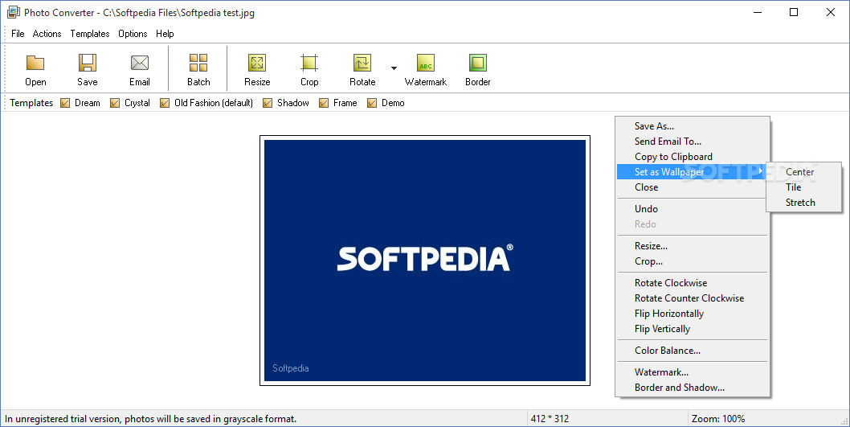The width and height of the screenshot is (850, 427).
Task: Choose Watermark... in the context menu
Action: tap(693, 372)
